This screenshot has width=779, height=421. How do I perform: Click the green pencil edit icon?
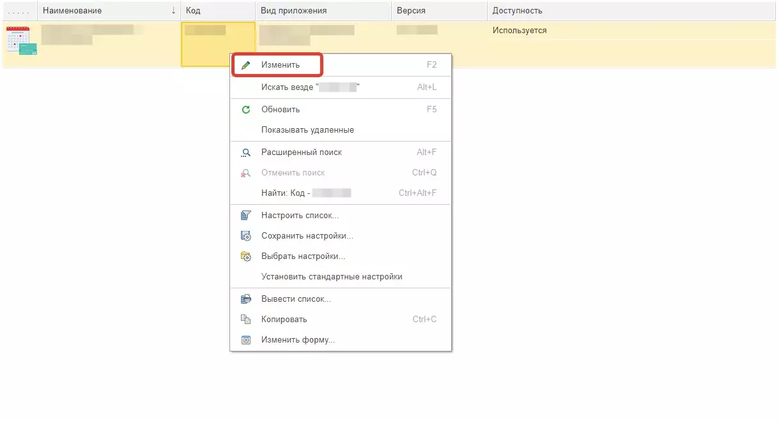(246, 65)
